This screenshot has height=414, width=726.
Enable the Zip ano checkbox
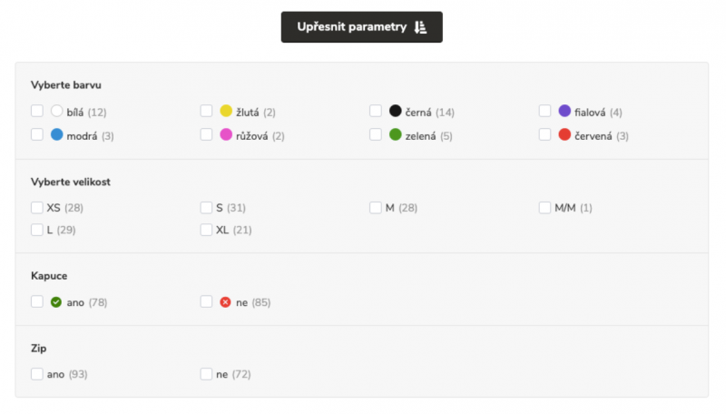tap(37, 374)
